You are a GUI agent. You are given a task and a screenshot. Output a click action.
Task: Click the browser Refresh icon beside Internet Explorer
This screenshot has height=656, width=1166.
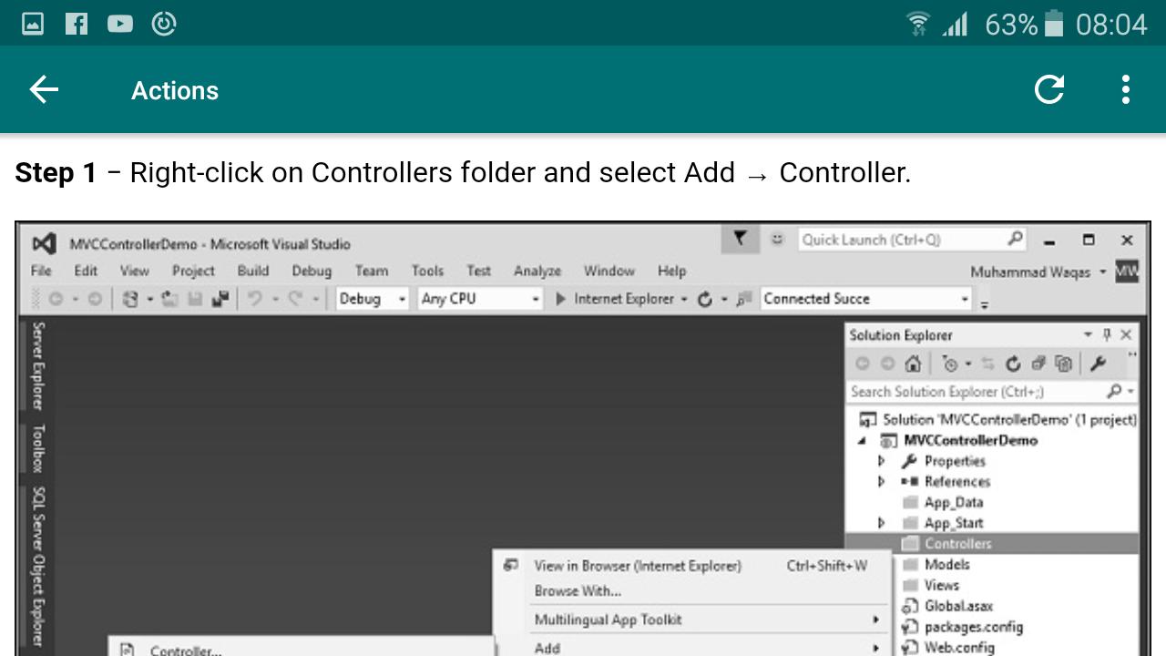click(x=704, y=299)
